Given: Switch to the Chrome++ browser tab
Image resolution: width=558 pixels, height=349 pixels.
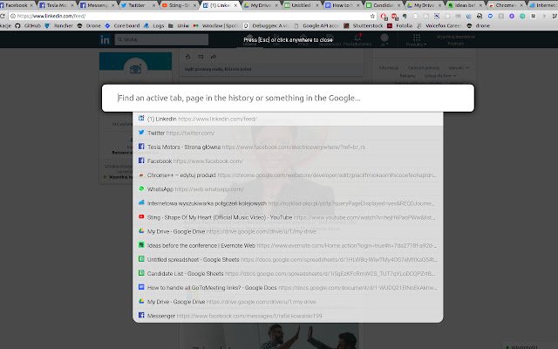Looking at the screenshot, I should tap(506, 5).
